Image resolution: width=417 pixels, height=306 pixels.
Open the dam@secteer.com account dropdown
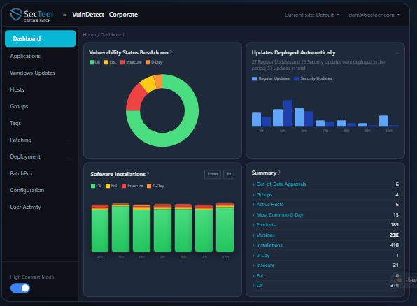374,15
